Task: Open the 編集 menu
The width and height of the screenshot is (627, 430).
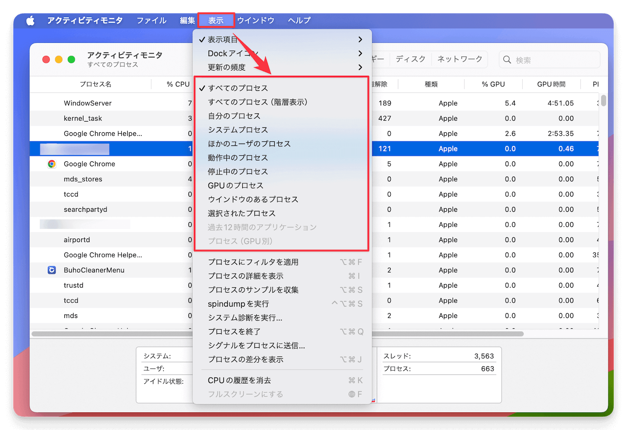Action: [x=187, y=21]
